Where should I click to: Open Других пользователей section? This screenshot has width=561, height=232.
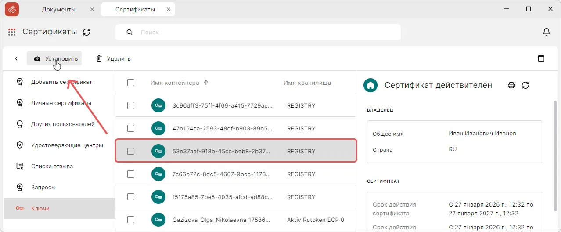click(59, 124)
